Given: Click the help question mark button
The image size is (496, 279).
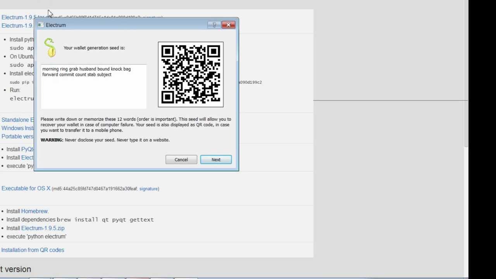Looking at the screenshot, I should pos(214,25).
